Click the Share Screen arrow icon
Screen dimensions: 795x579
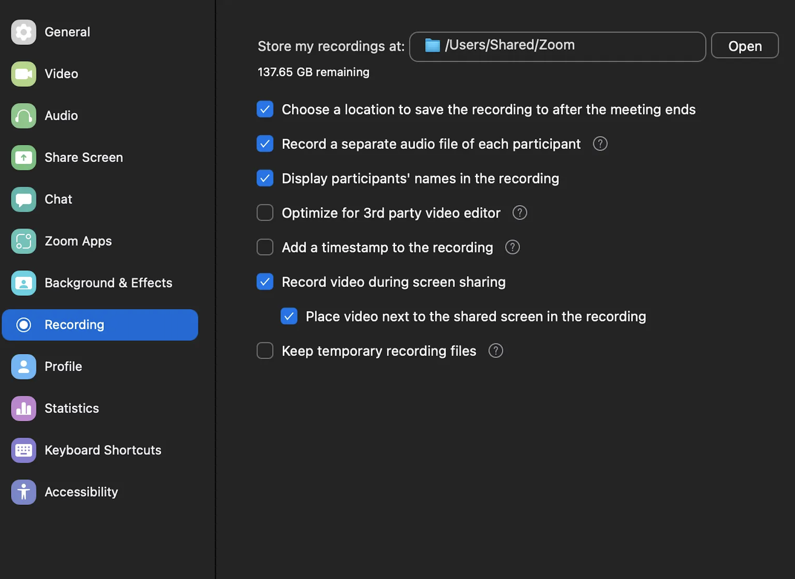pos(23,157)
